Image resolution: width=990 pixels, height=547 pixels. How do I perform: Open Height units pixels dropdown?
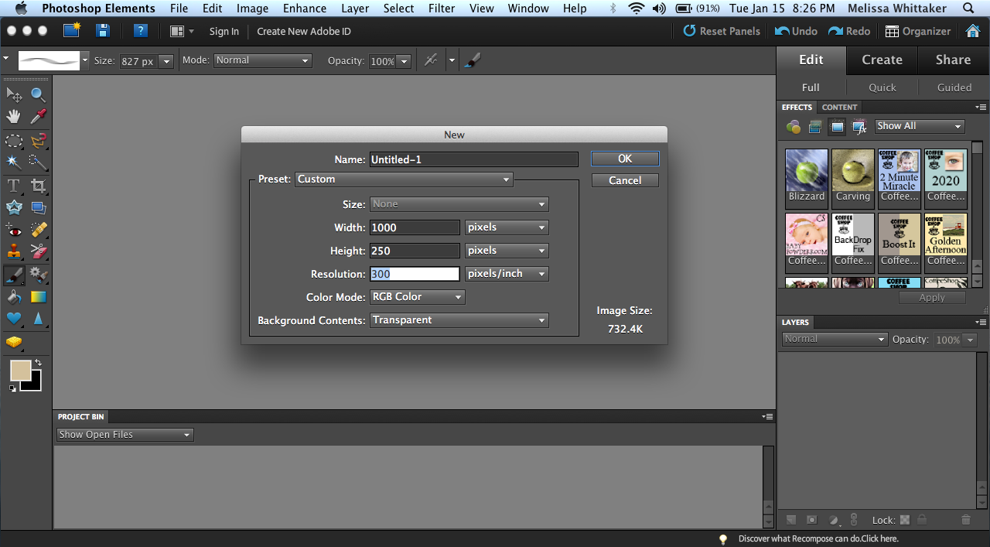[507, 251]
